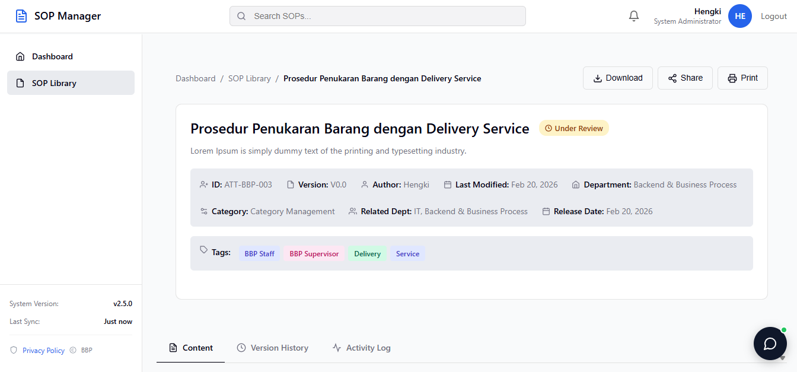
Task: Click the printer icon
Action: pos(732,78)
